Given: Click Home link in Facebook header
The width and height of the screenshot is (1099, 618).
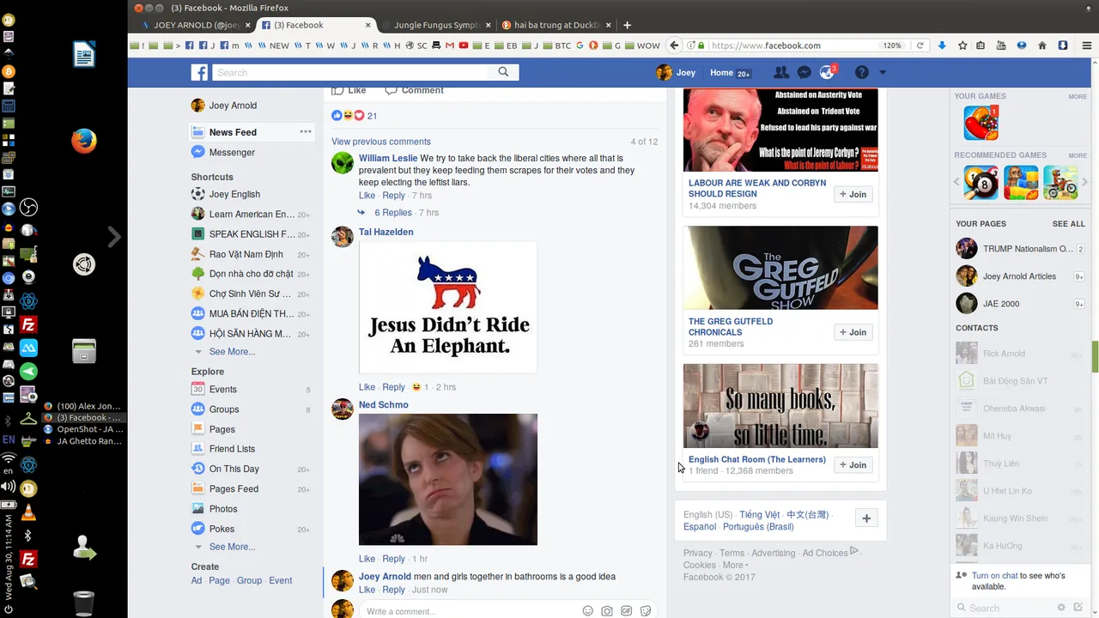Looking at the screenshot, I should click(721, 73).
